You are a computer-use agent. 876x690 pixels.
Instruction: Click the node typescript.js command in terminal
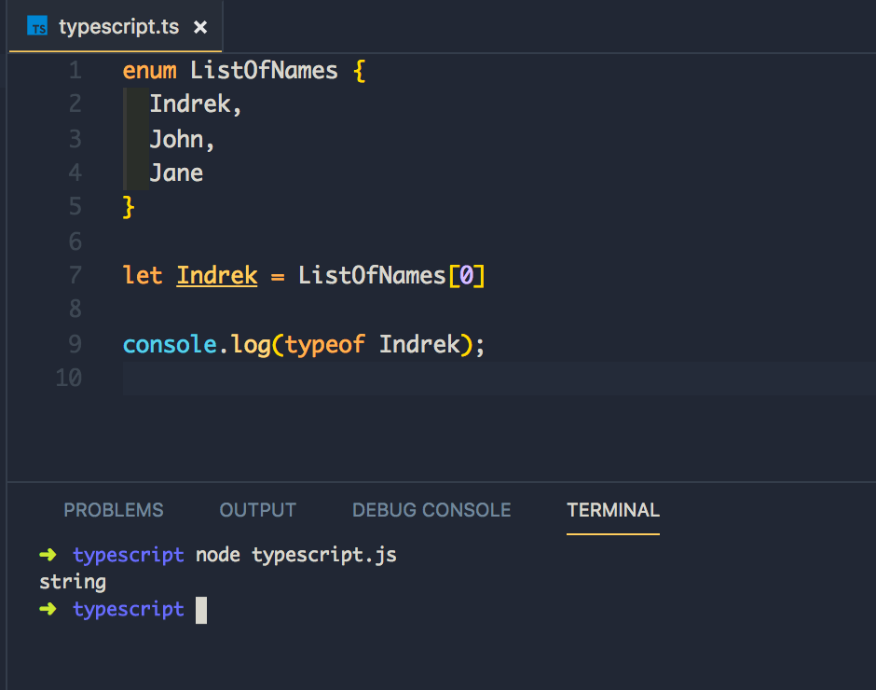(x=296, y=555)
